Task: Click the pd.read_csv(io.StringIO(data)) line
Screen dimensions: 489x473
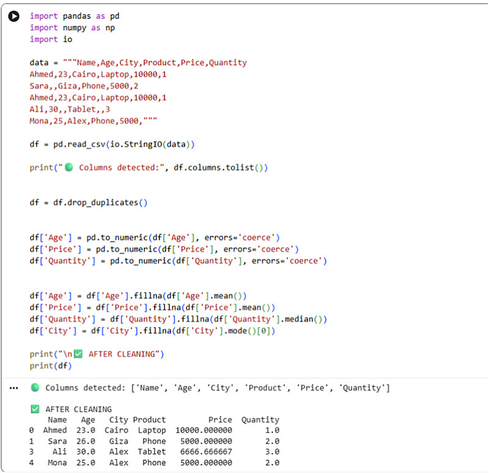Action: click(112, 144)
